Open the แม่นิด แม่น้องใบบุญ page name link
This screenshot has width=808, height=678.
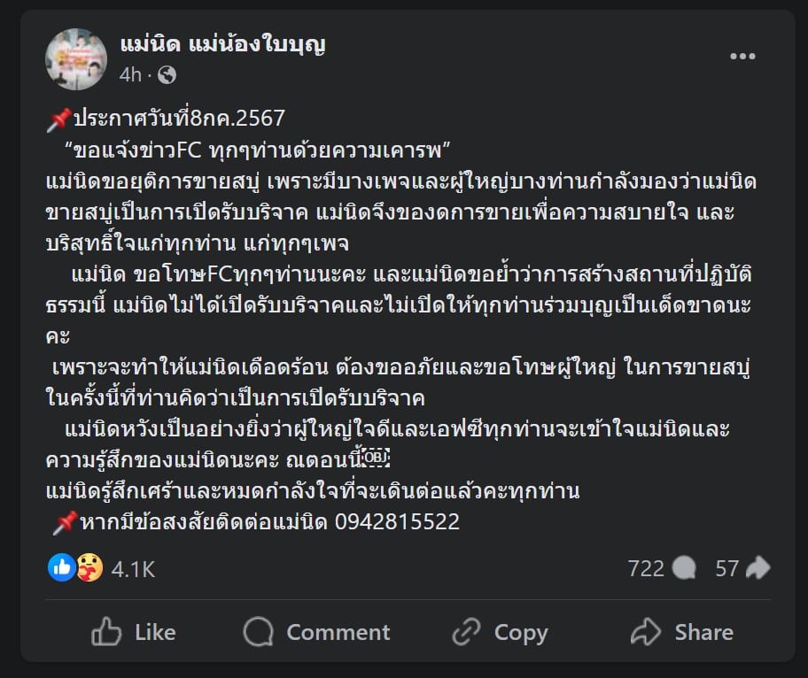point(222,44)
